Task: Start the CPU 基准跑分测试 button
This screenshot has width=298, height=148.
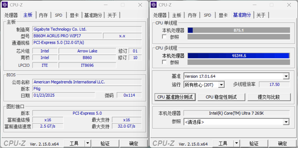Action: (x=175, y=97)
